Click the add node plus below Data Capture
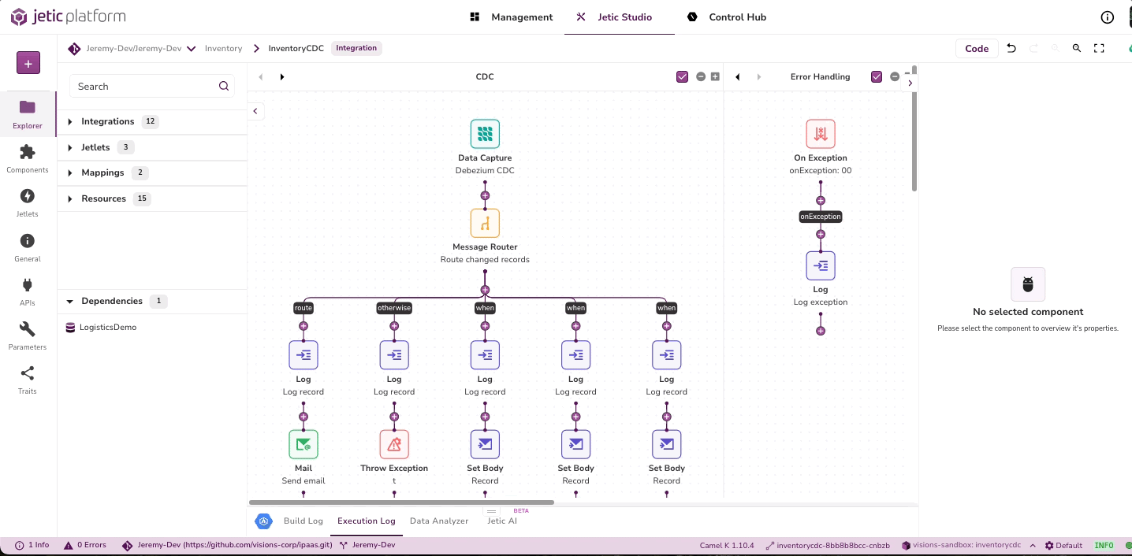The width and height of the screenshot is (1132, 556). (x=485, y=195)
